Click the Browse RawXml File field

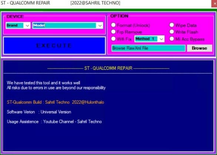(x=148, y=48)
